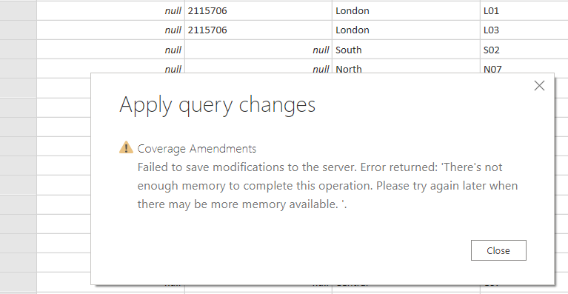The width and height of the screenshot is (568, 294).
Task: Select the L01 code cell
Action: tap(524, 11)
